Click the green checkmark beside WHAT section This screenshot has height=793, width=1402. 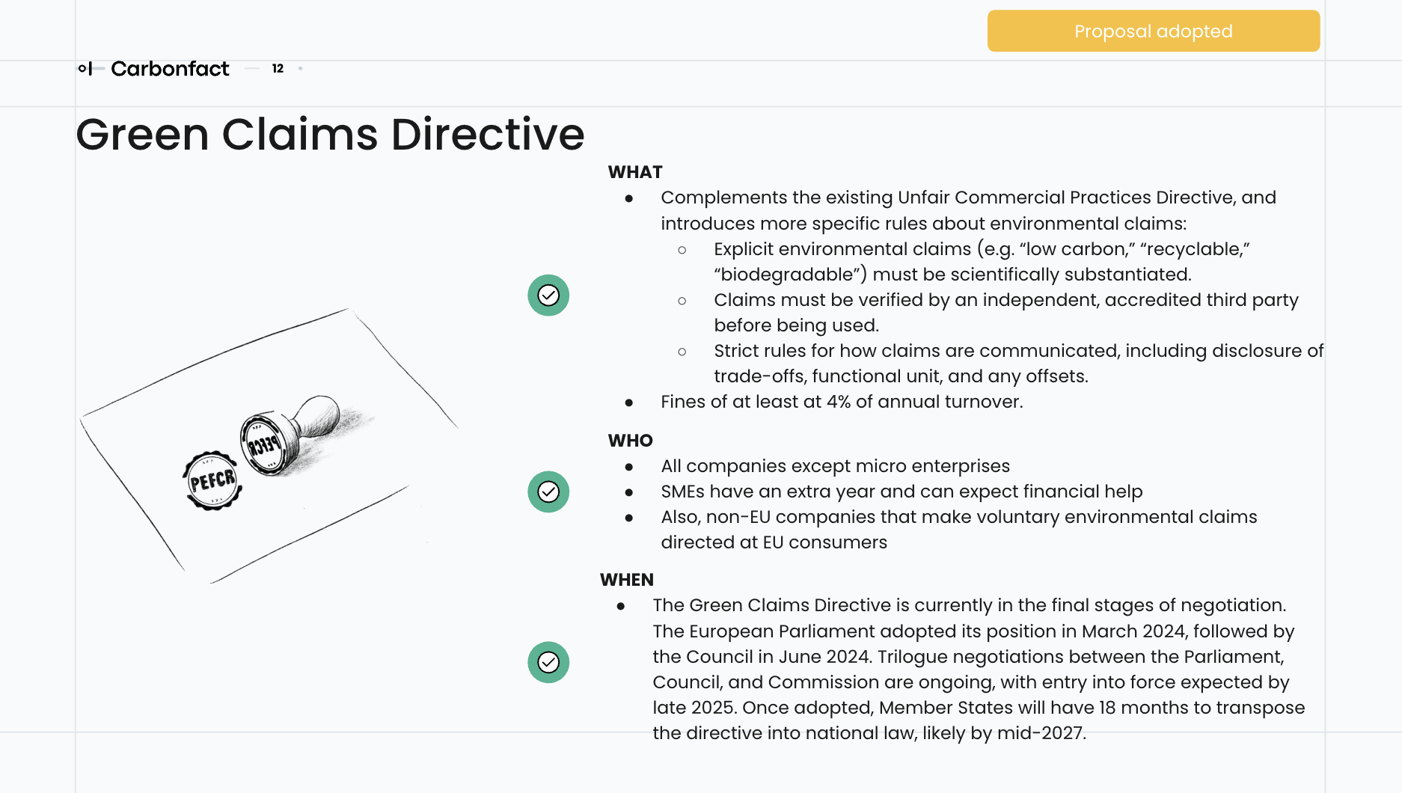coord(548,296)
